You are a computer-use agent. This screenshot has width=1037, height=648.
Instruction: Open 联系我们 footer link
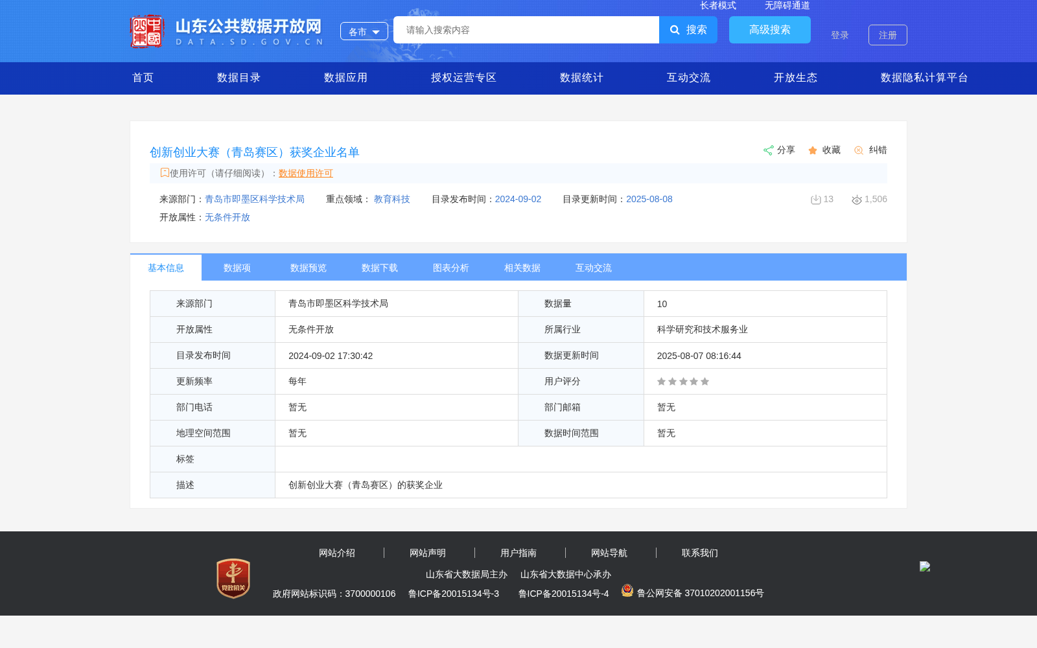(700, 553)
